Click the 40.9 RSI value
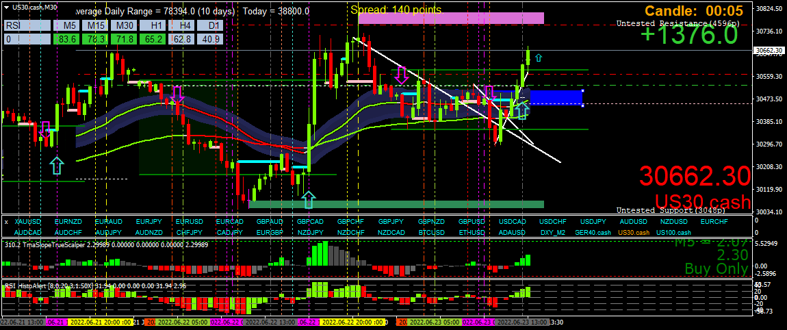The height and width of the screenshot is (330, 787). pos(209,38)
